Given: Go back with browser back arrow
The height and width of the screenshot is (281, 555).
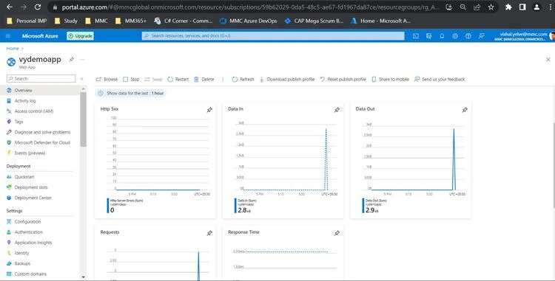Looking at the screenshot, I should coord(10,7).
